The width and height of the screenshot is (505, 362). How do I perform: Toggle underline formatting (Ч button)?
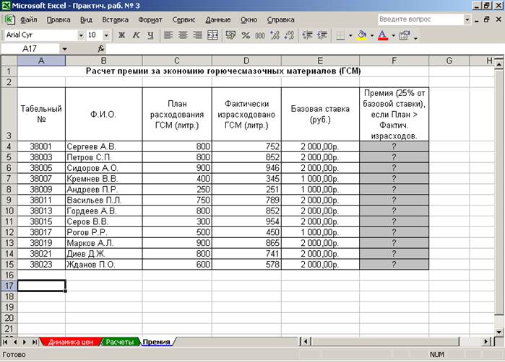coord(150,35)
